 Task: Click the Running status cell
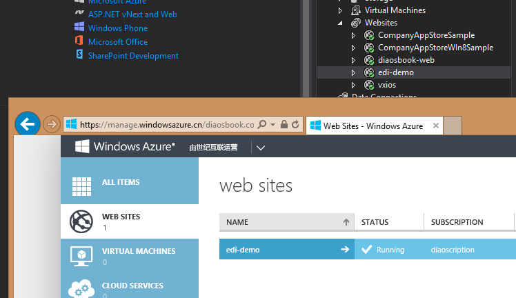click(x=389, y=250)
